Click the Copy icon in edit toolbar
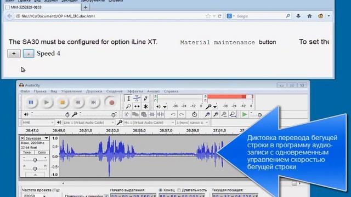Viewport: 351px width, 197px height. (x=135, y=114)
